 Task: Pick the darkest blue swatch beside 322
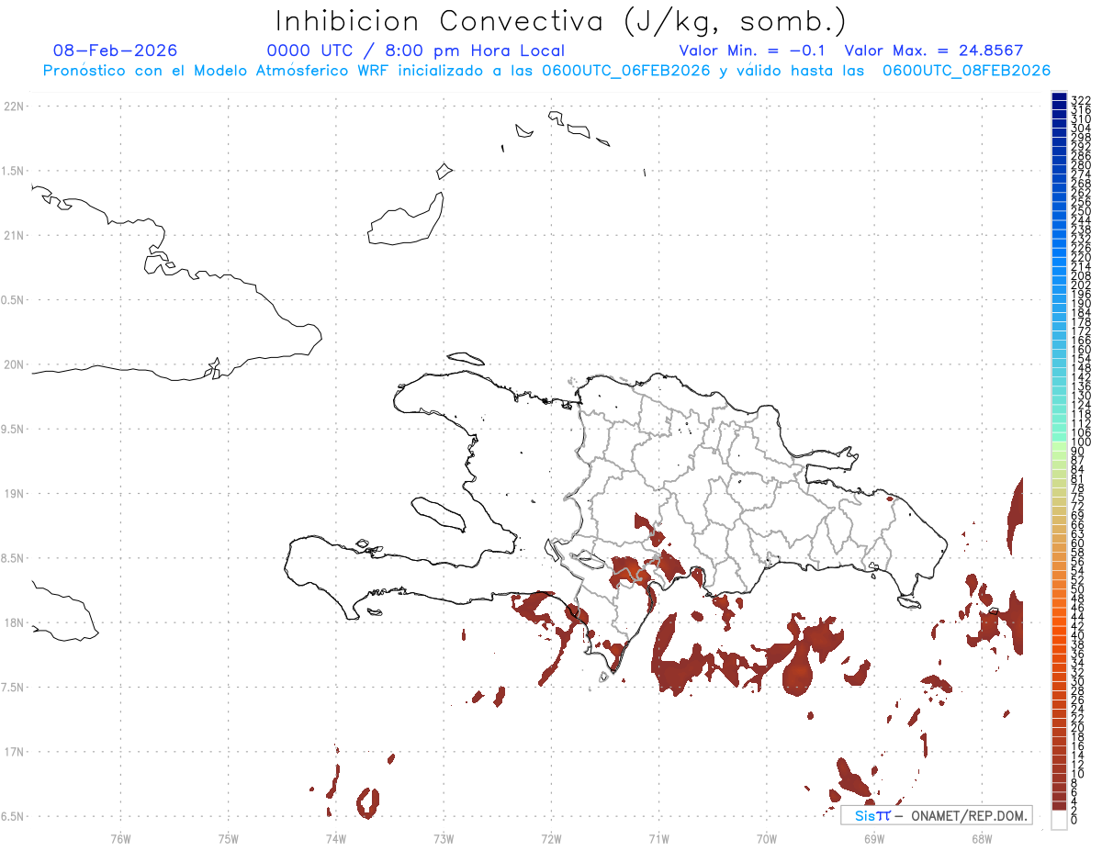(1059, 98)
